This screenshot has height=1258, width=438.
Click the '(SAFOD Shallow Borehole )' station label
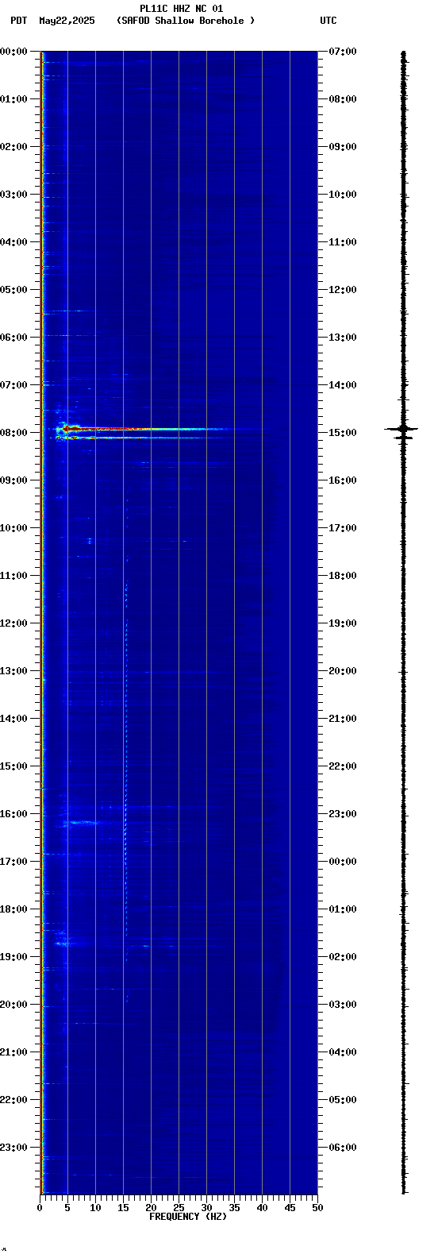click(x=186, y=21)
